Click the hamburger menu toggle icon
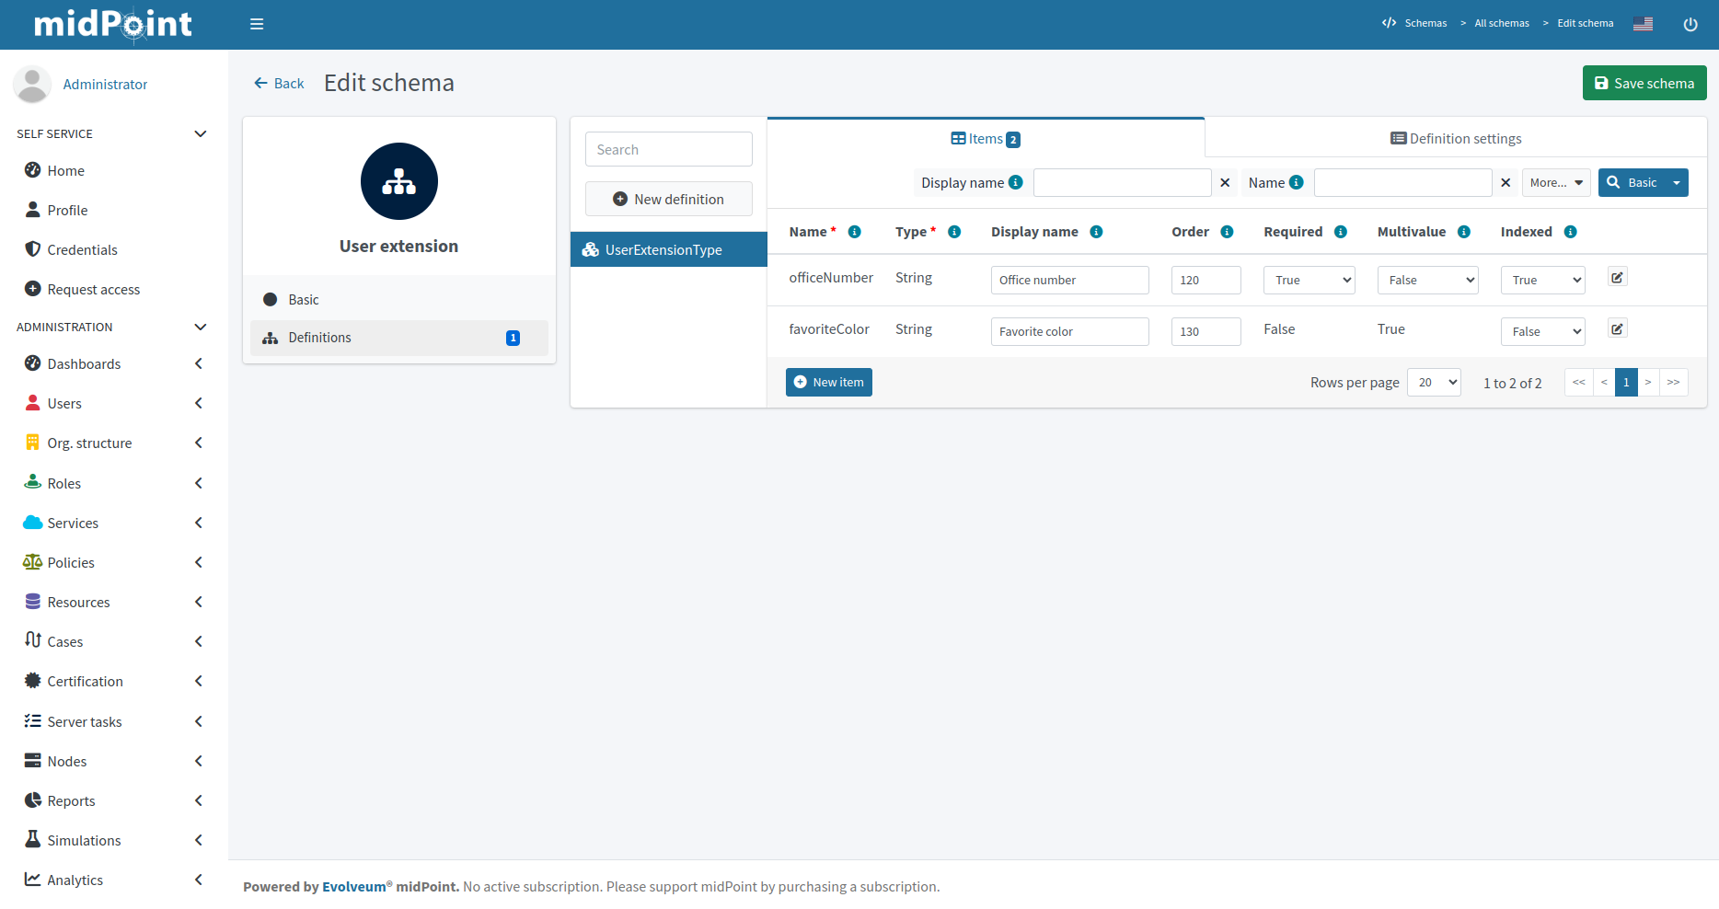 point(257,24)
